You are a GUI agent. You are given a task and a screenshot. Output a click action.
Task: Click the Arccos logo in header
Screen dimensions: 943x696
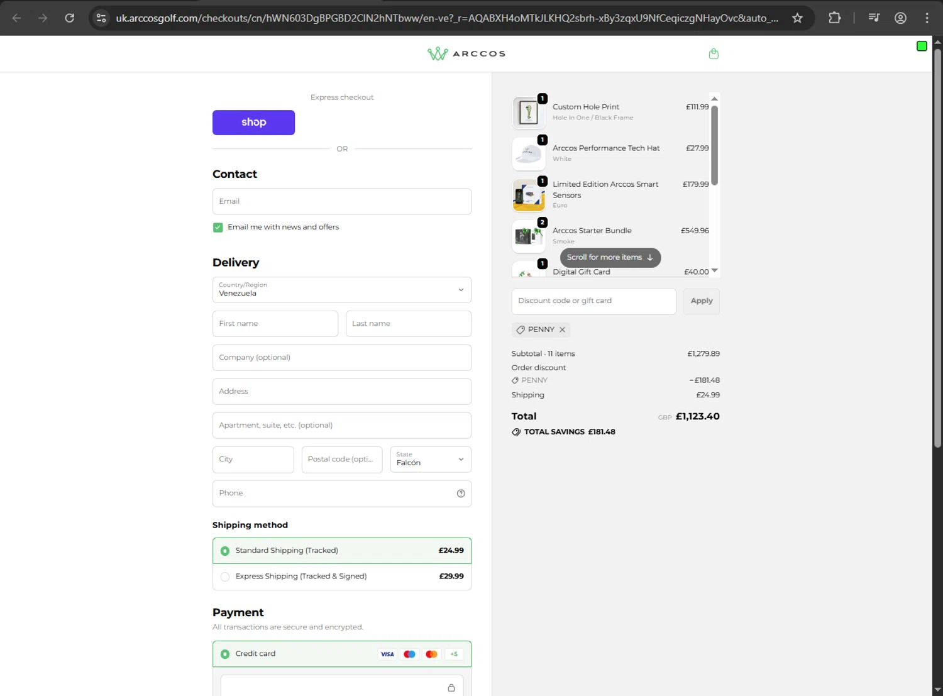466,54
